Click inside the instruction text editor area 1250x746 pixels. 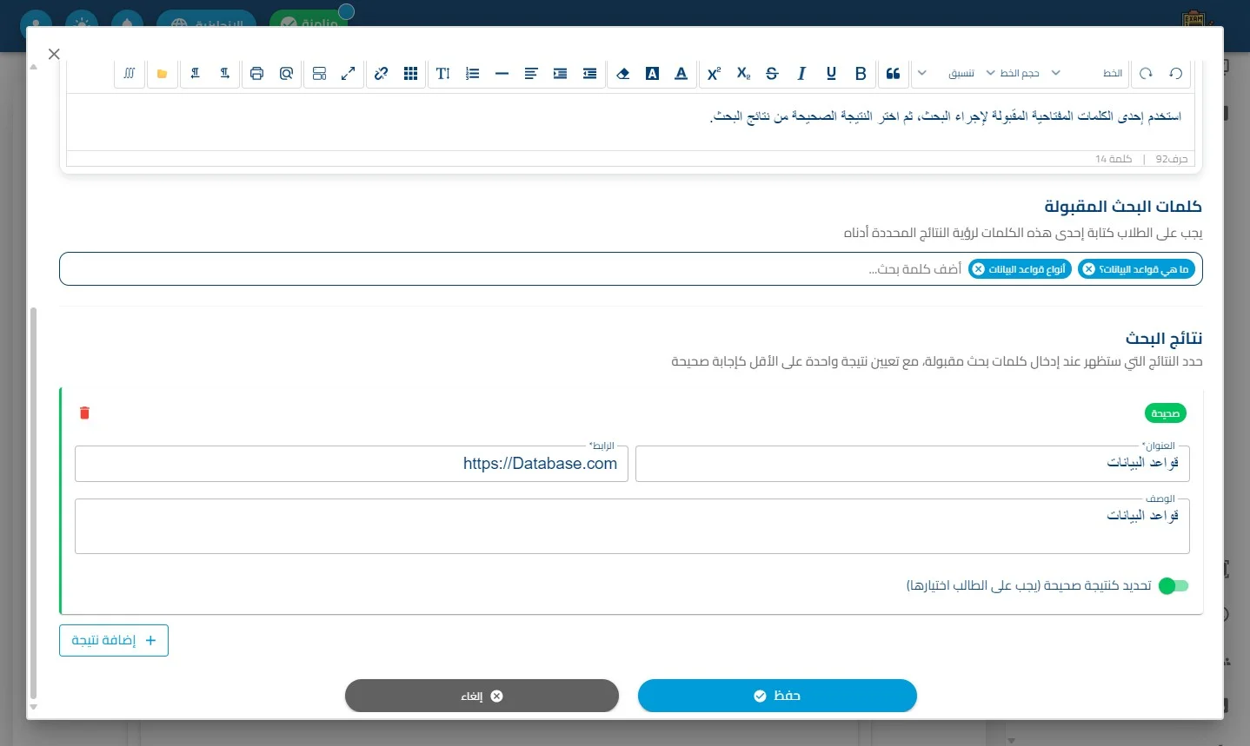(630, 122)
